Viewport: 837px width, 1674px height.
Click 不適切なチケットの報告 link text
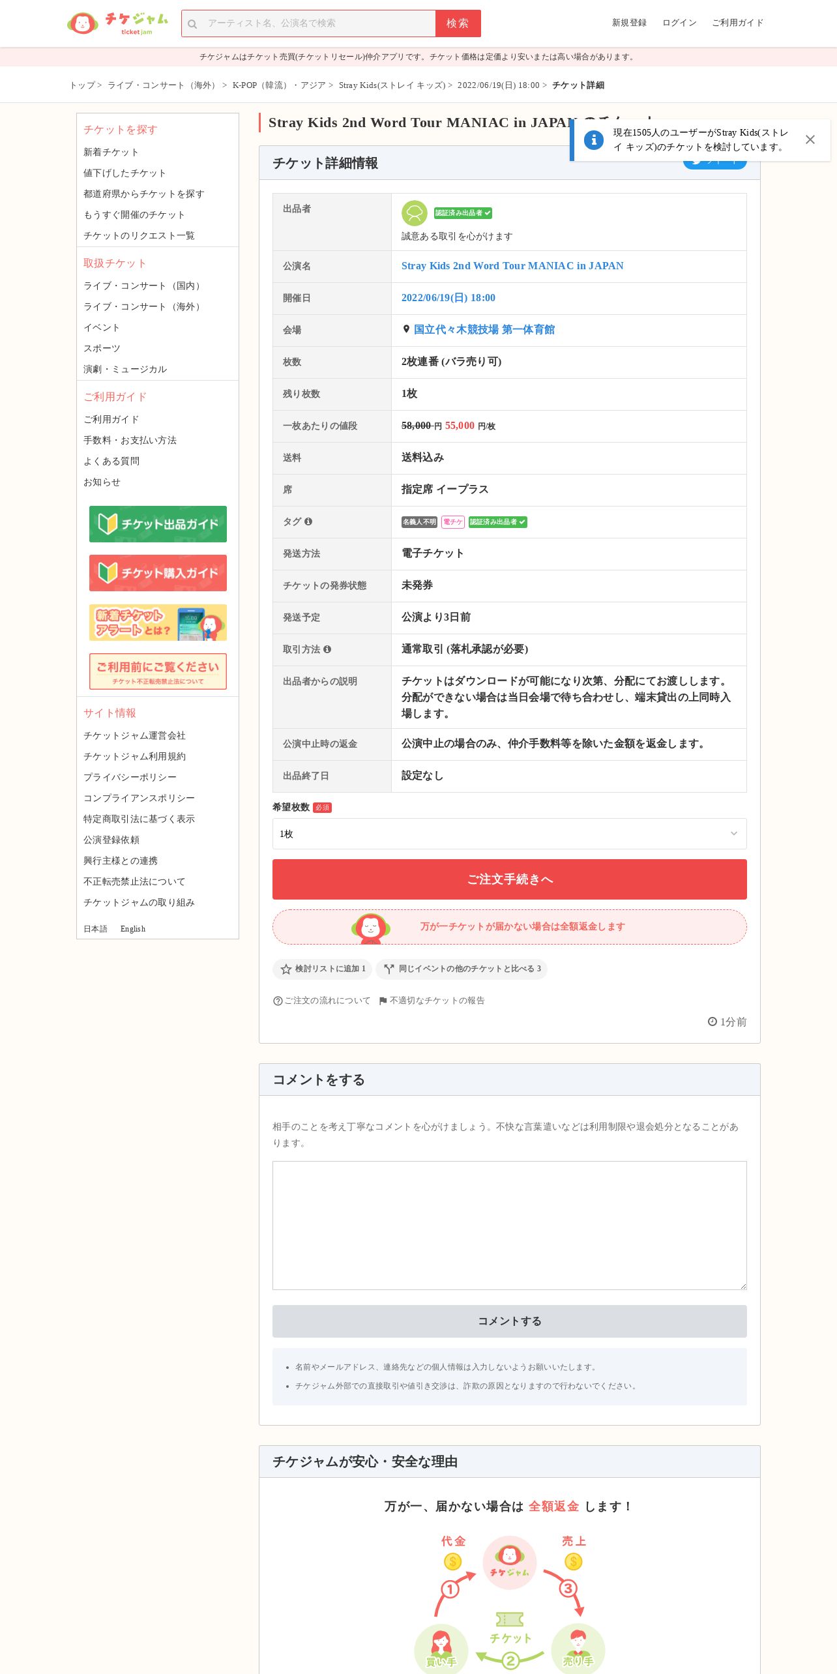pos(437,1001)
